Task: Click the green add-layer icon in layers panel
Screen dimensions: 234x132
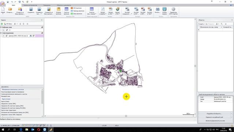Action: [x=2, y=24]
